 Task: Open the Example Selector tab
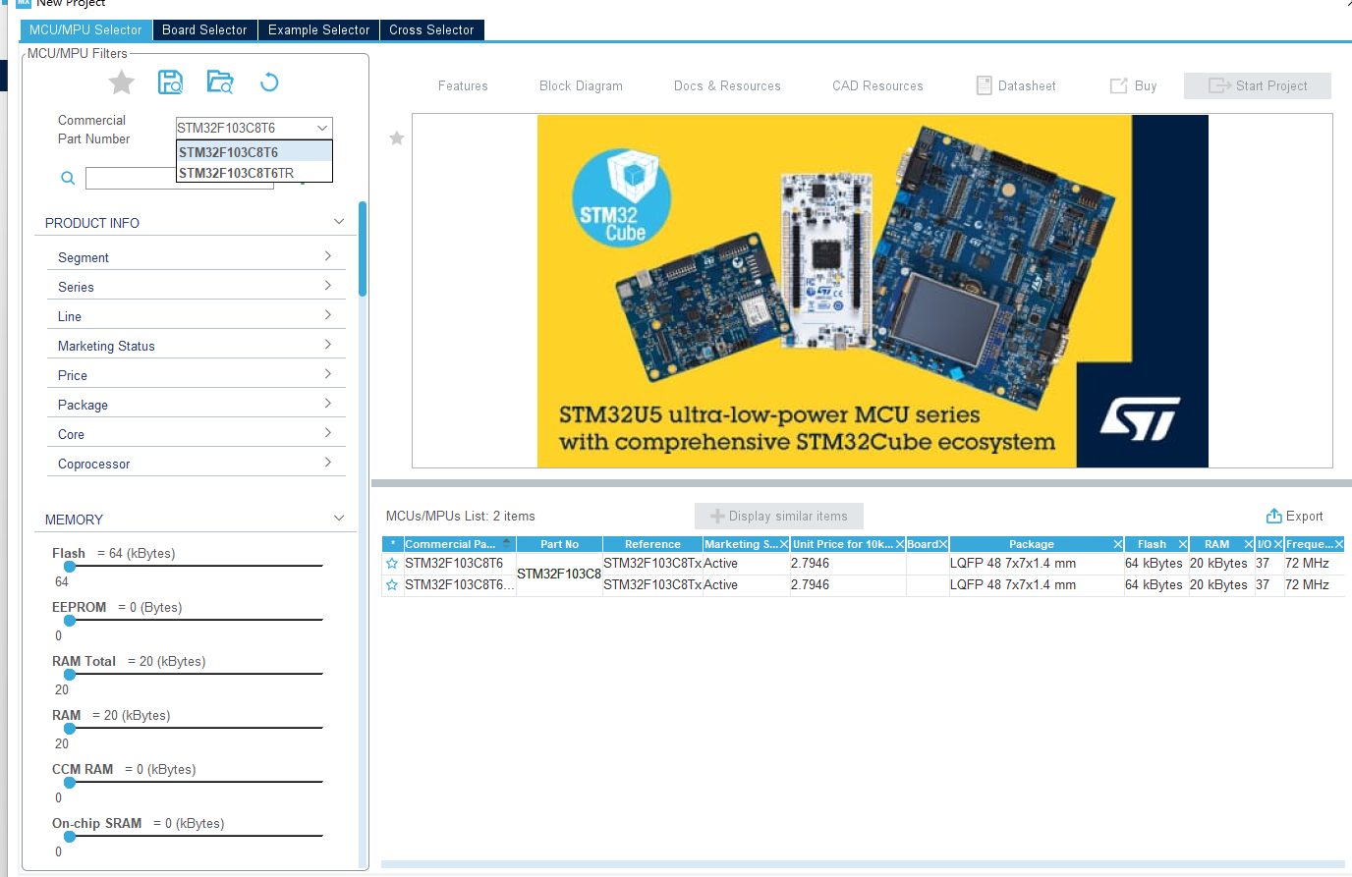319,30
